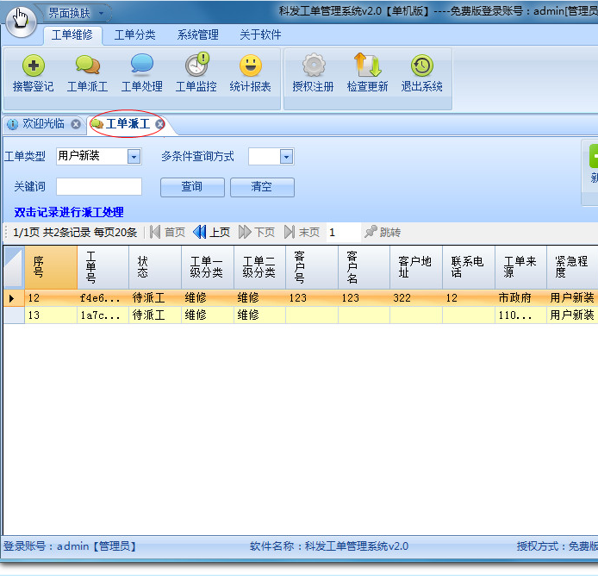Focus the 关键词 input field

pyautogui.click(x=99, y=187)
